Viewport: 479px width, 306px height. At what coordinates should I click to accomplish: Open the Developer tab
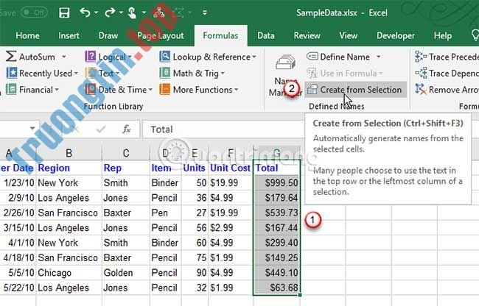tap(396, 35)
